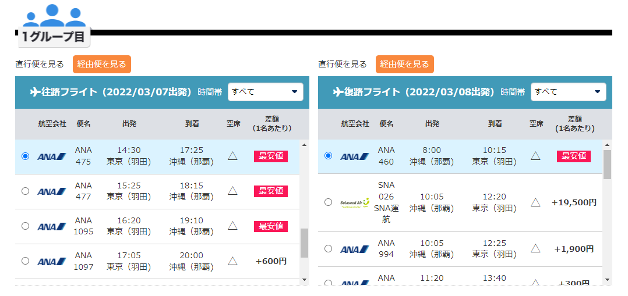Click the availability triangle for SNA 026

click(x=535, y=202)
